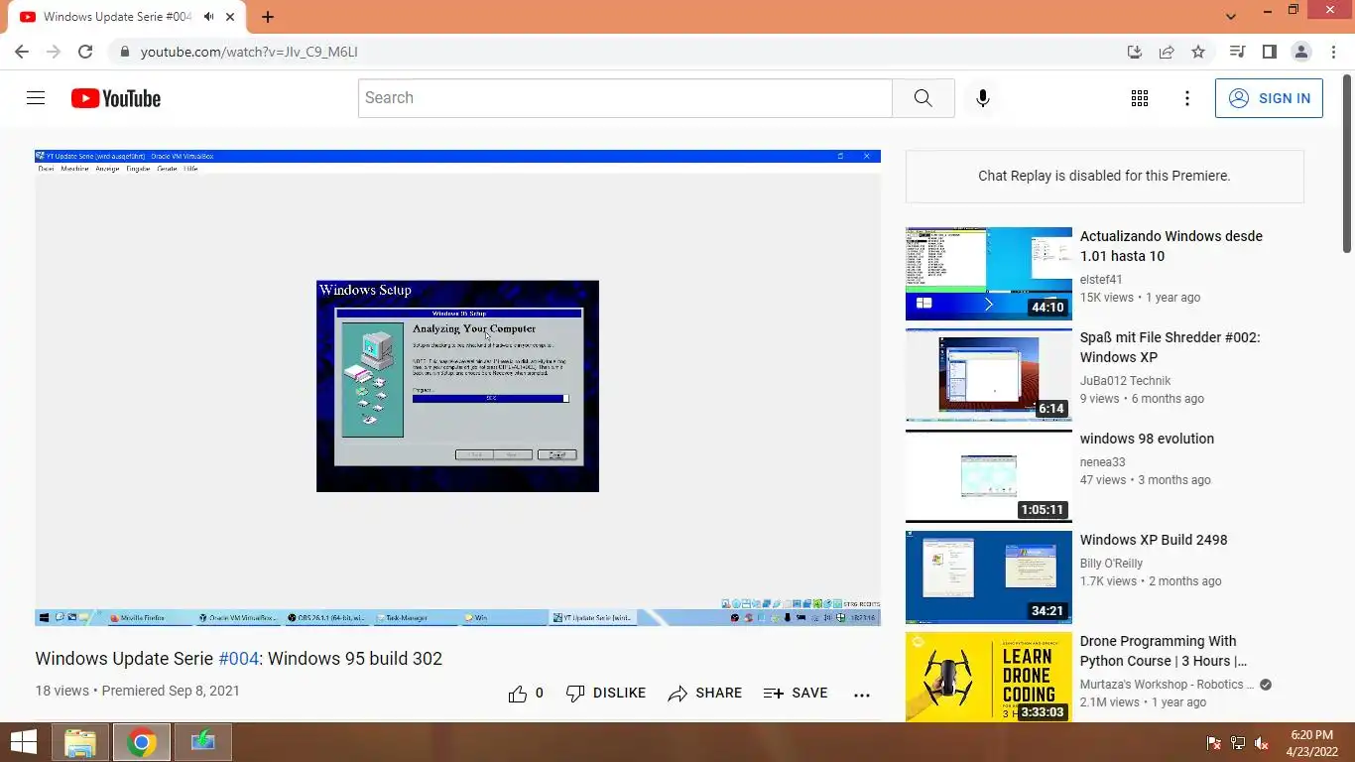Save the video to a playlist

796,694
